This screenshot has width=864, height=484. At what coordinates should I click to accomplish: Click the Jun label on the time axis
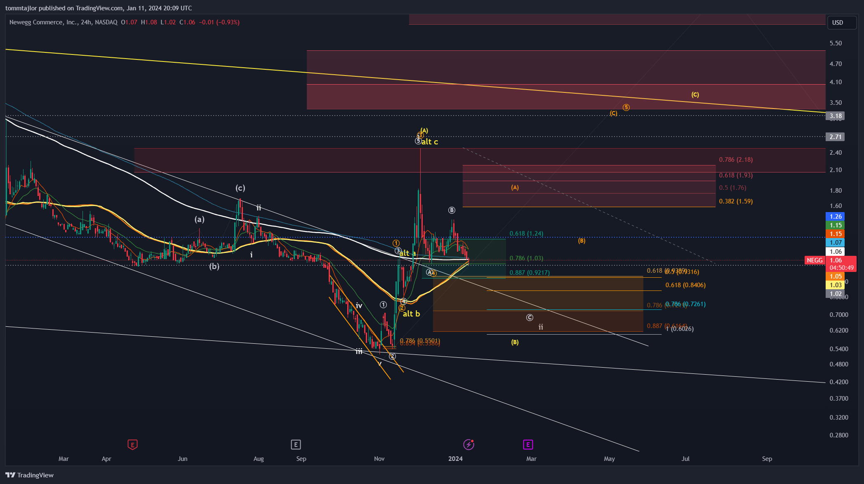click(182, 459)
